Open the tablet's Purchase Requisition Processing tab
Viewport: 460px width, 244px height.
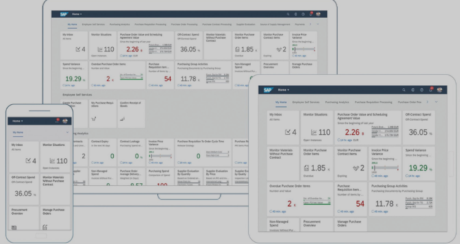373,102
